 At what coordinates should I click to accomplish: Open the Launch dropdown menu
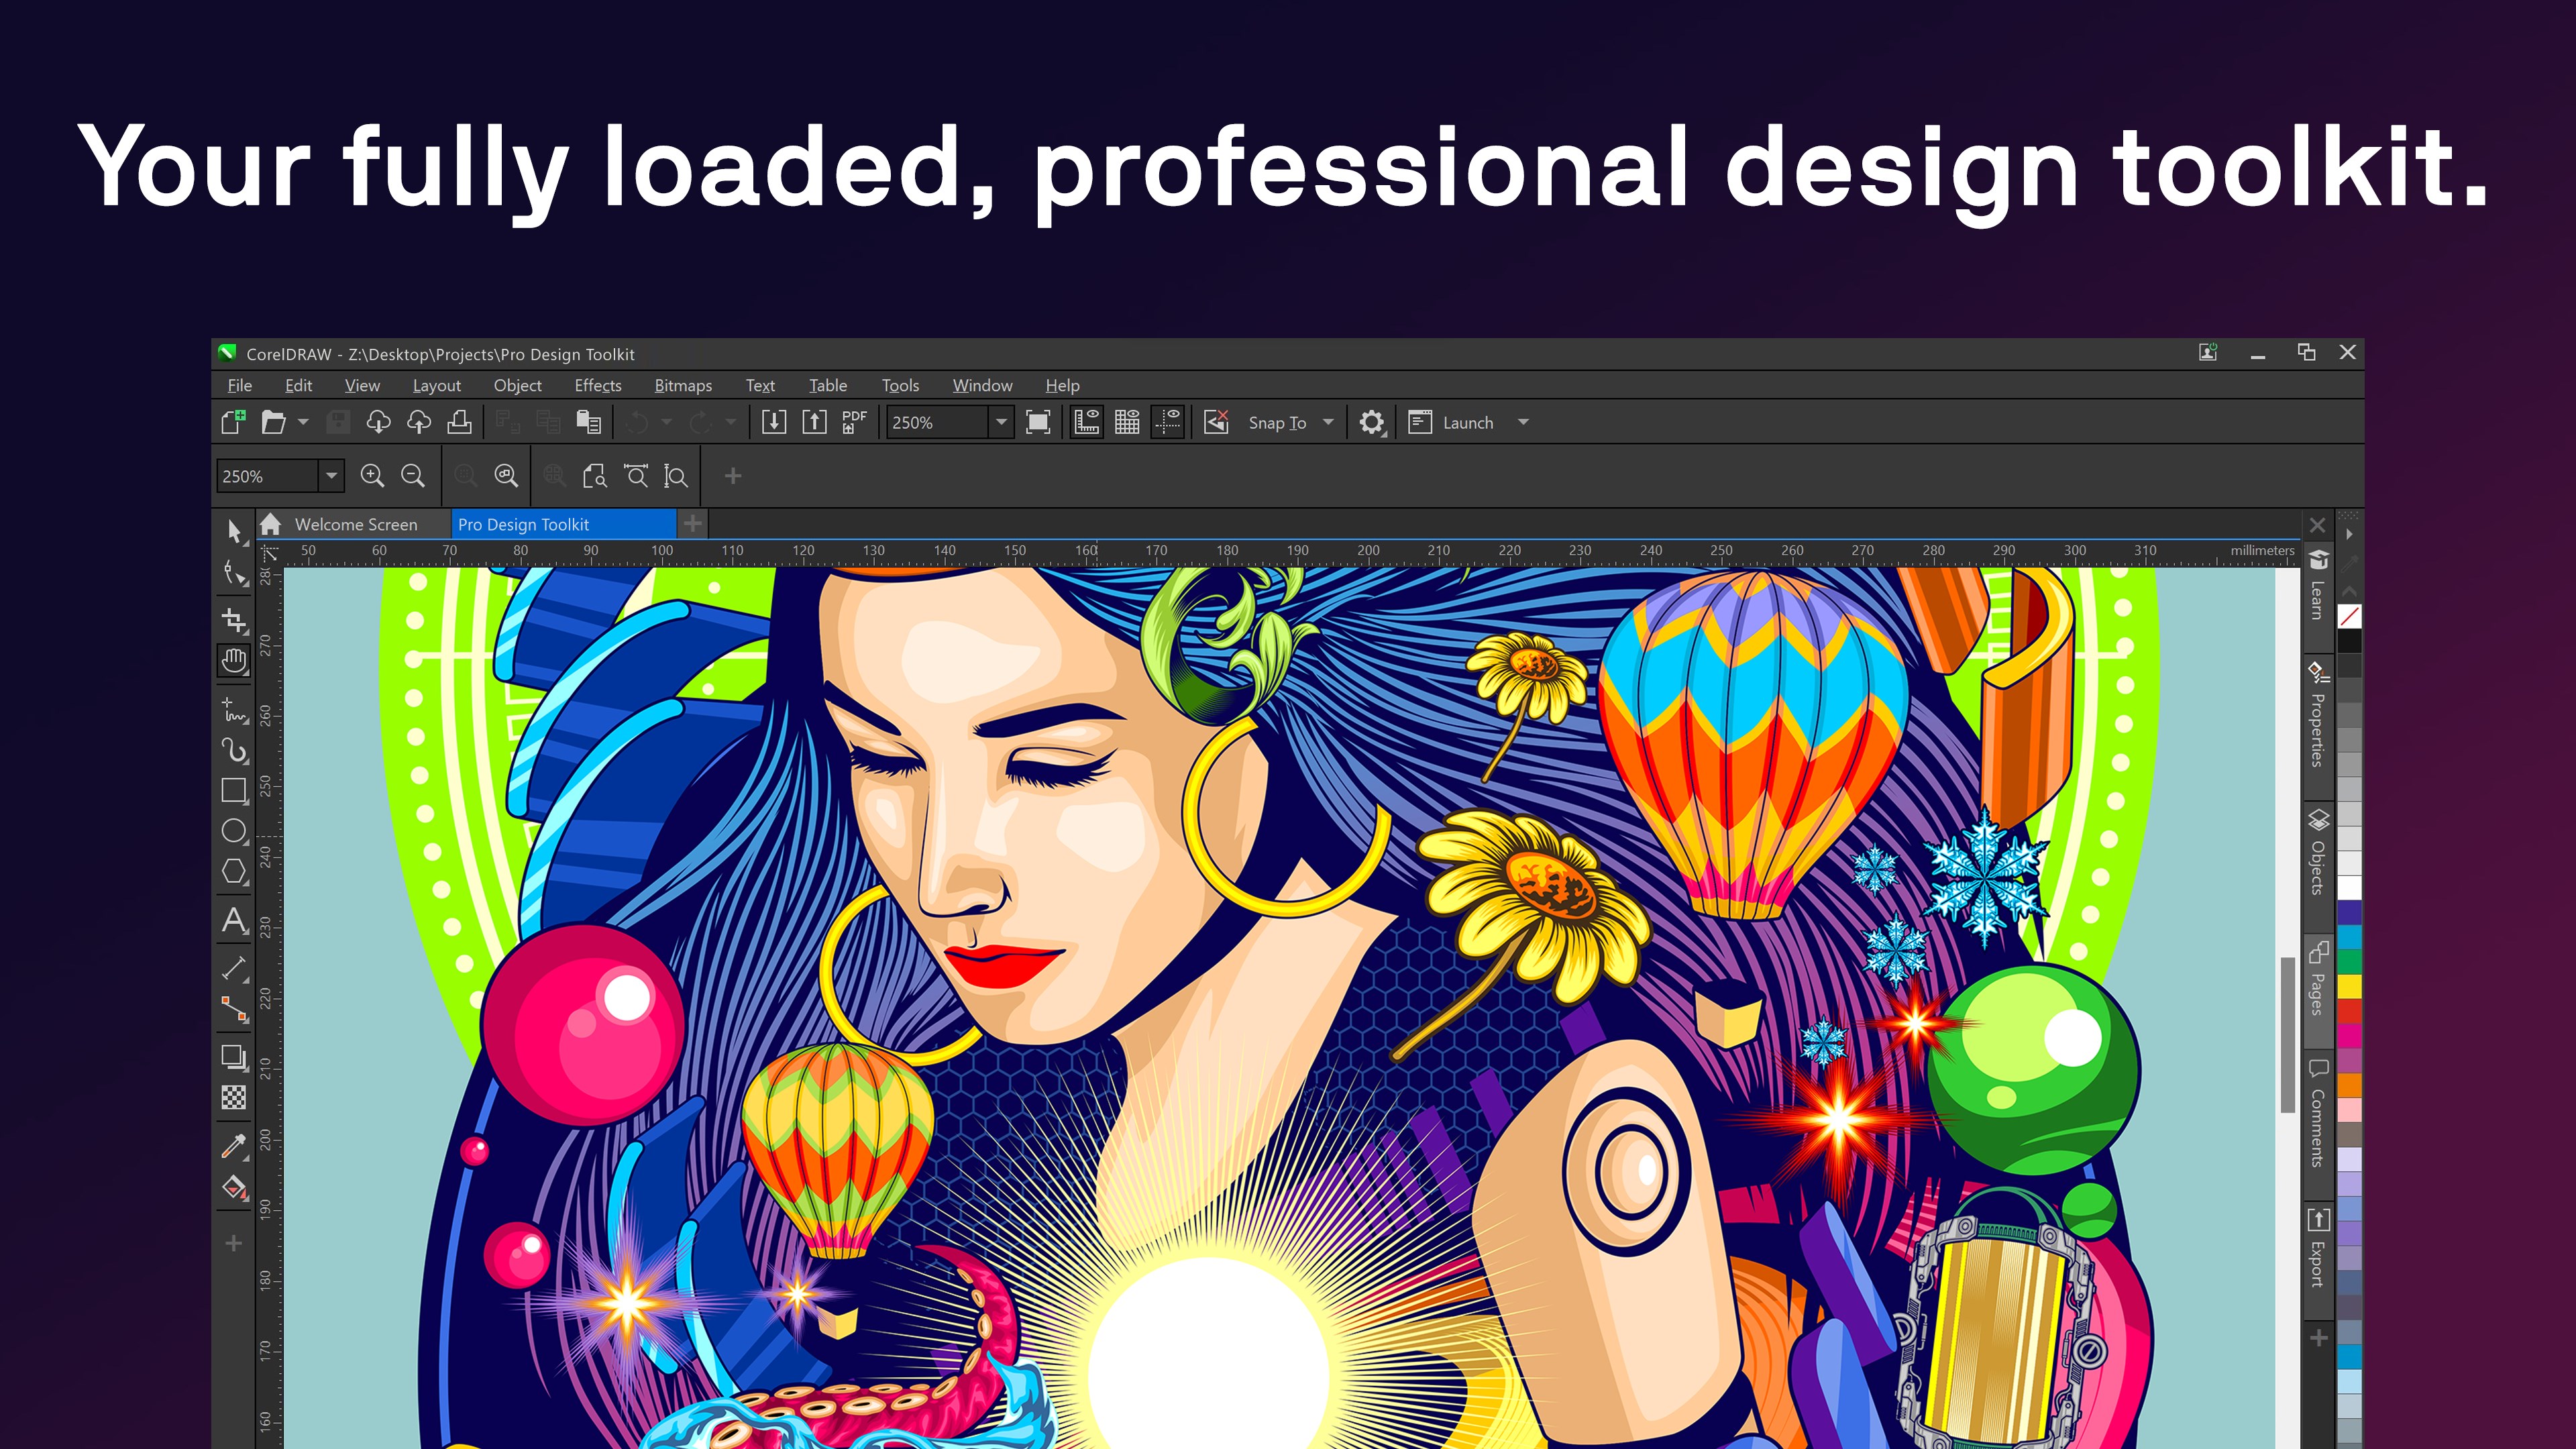point(1522,422)
